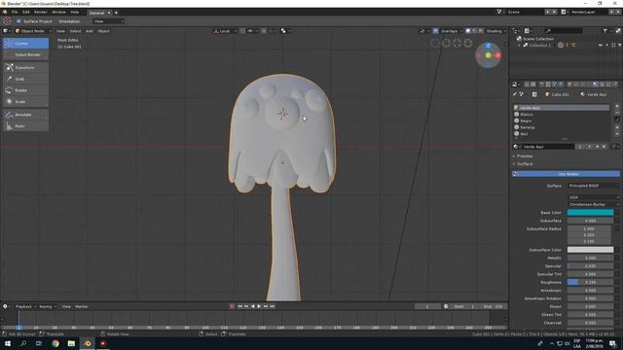Click the blue Z axis on navigation gizmo
The width and height of the screenshot is (623, 350).
pyautogui.click(x=489, y=46)
